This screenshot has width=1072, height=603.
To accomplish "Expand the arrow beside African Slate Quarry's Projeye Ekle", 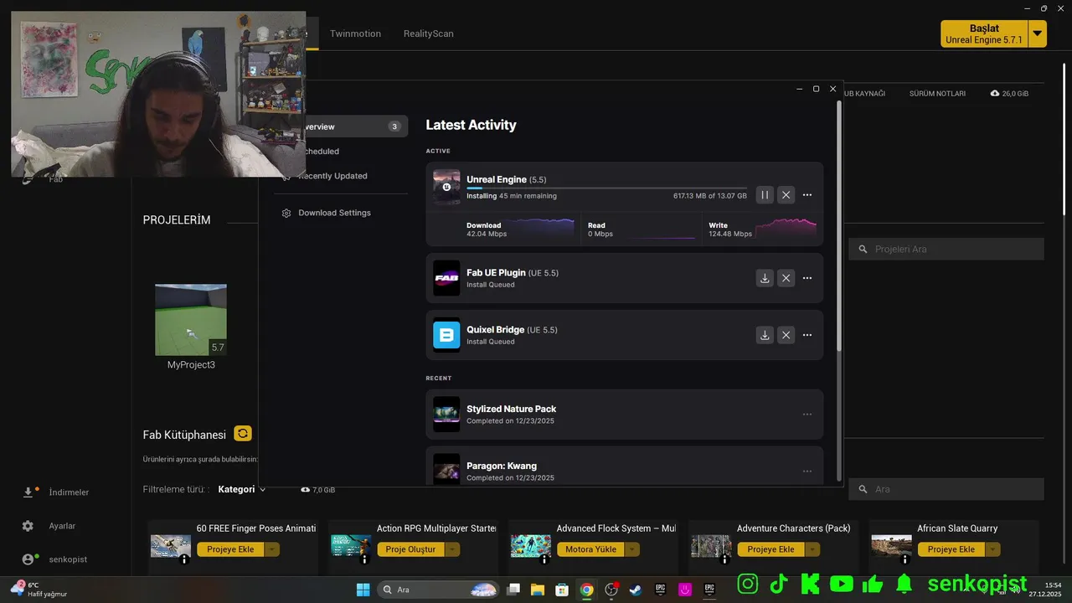I will tap(992, 549).
